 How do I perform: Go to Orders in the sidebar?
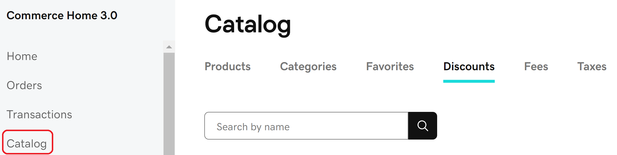[24, 85]
